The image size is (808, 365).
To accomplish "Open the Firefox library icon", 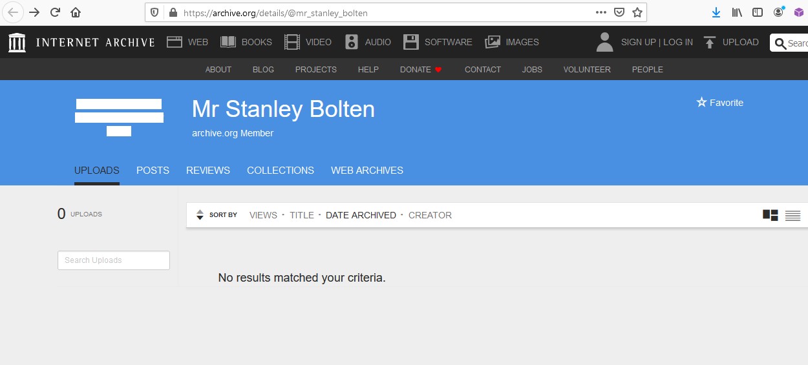I will tap(737, 12).
